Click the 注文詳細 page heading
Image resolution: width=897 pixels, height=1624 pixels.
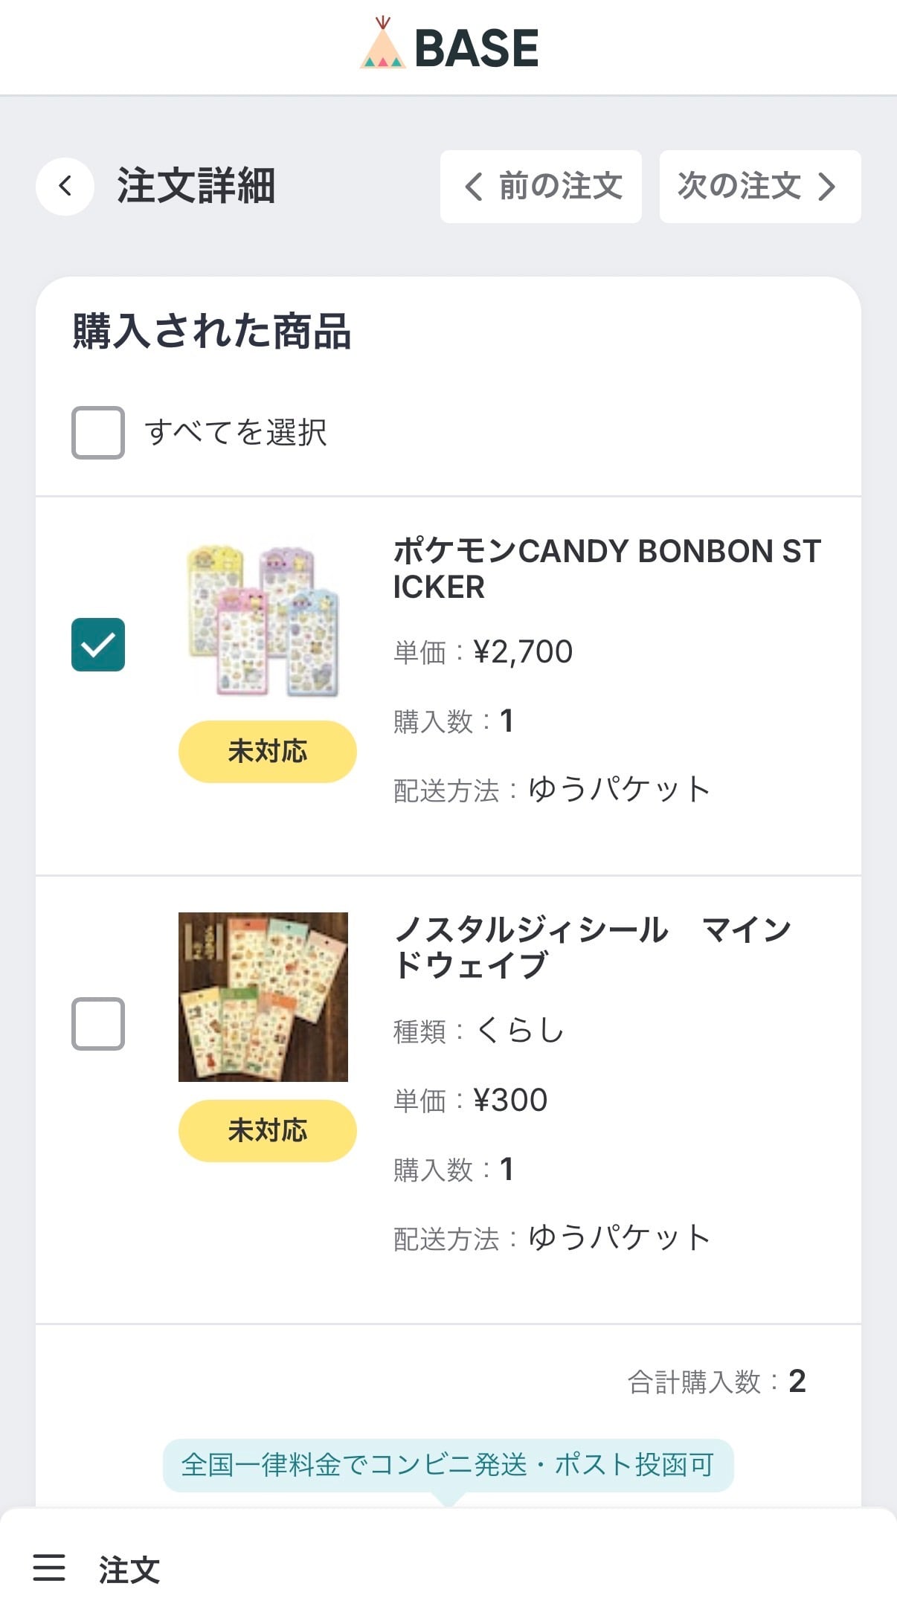tap(196, 186)
